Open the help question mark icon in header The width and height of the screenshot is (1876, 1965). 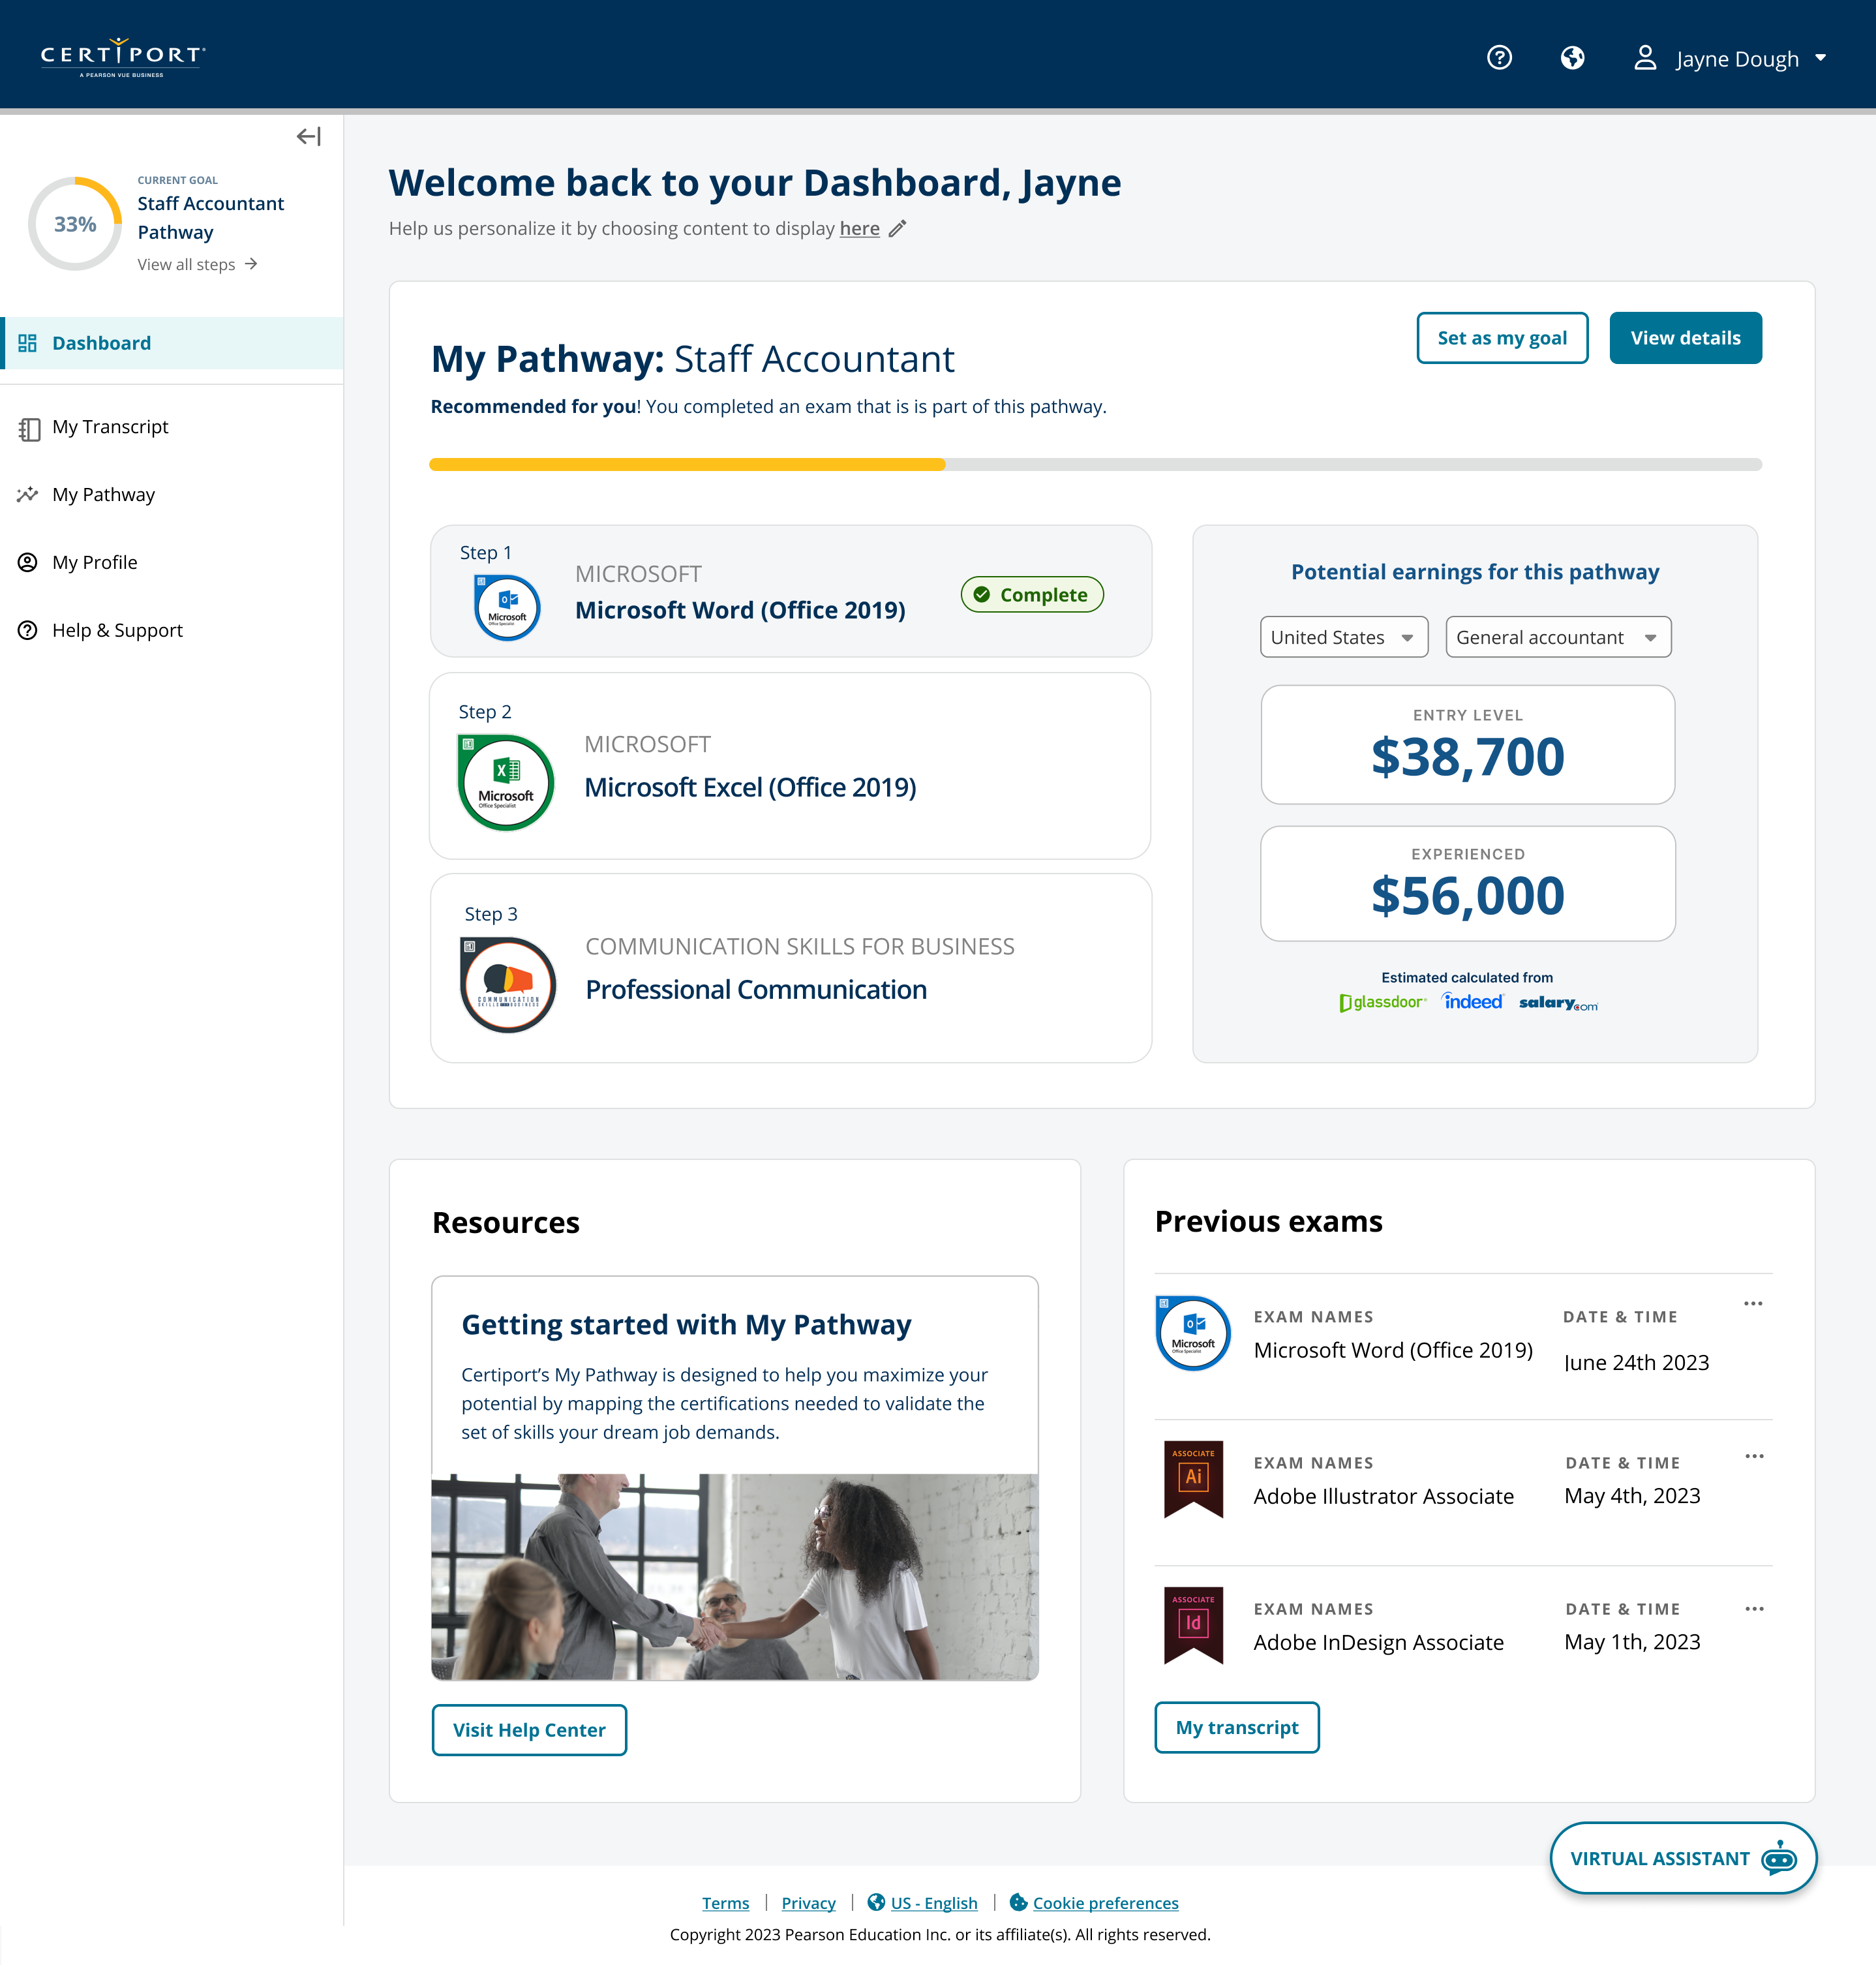(x=1499, y=58)
